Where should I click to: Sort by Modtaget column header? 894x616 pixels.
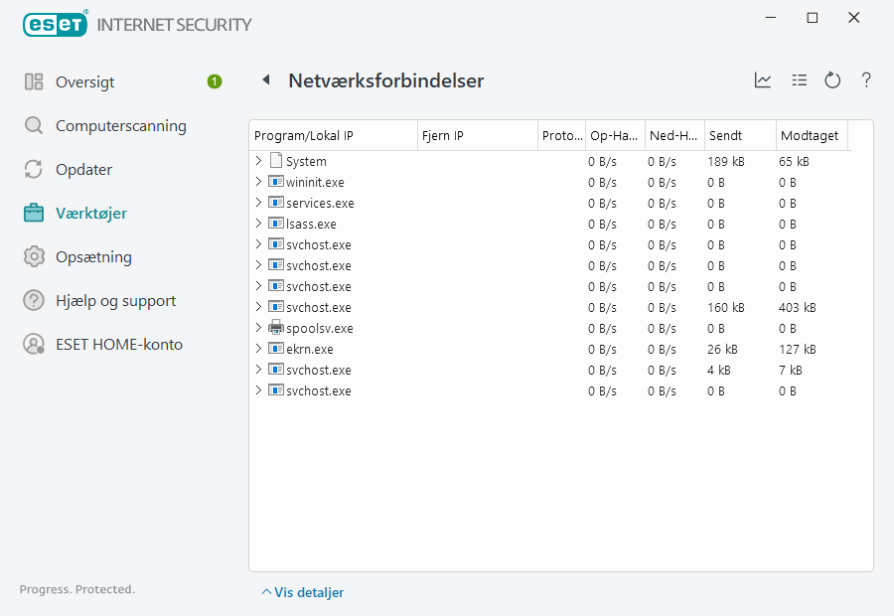point(810,136)
